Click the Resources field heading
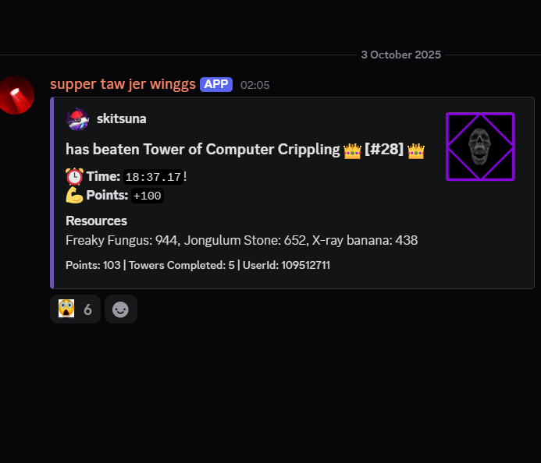Viewport: 541px width, 463px height. tap(96, 221)
